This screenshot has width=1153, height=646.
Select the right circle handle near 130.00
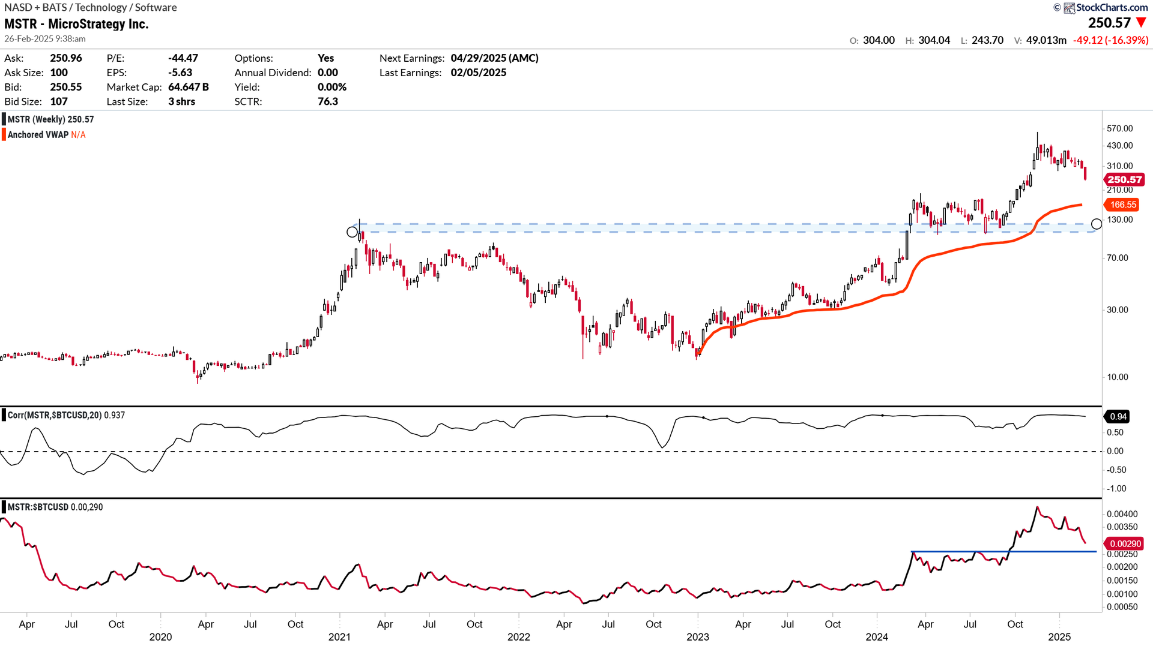point(1097,224)
